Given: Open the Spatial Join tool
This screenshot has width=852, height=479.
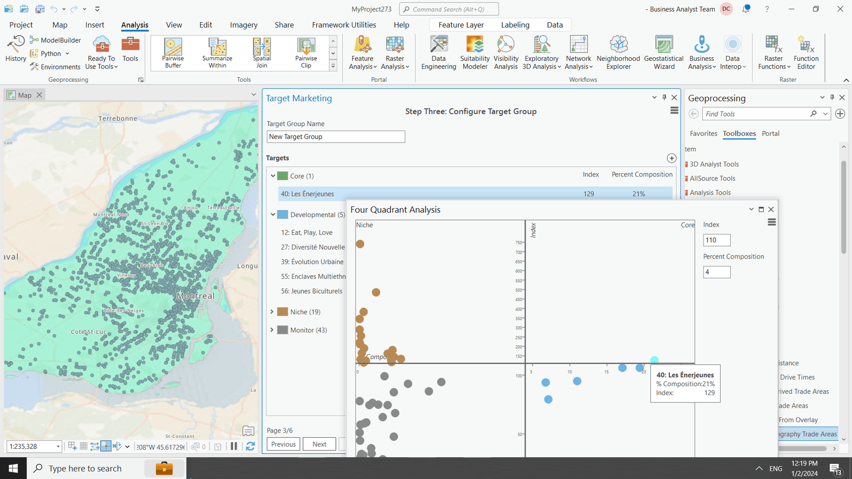Looking at the screenshot, I should click(x=261, y=52).
